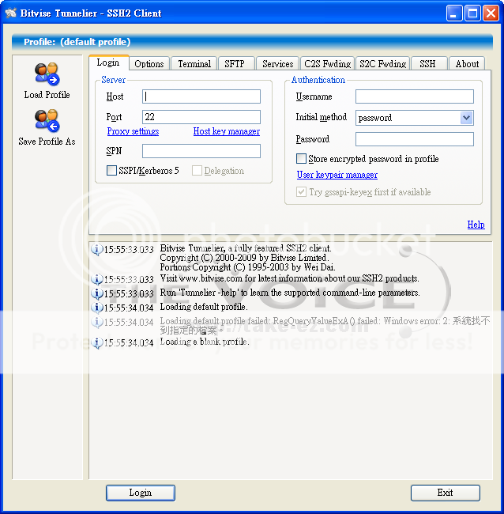Switch to the Options tab
This screenshot has height=514, width=504.
tap(149, 63)
